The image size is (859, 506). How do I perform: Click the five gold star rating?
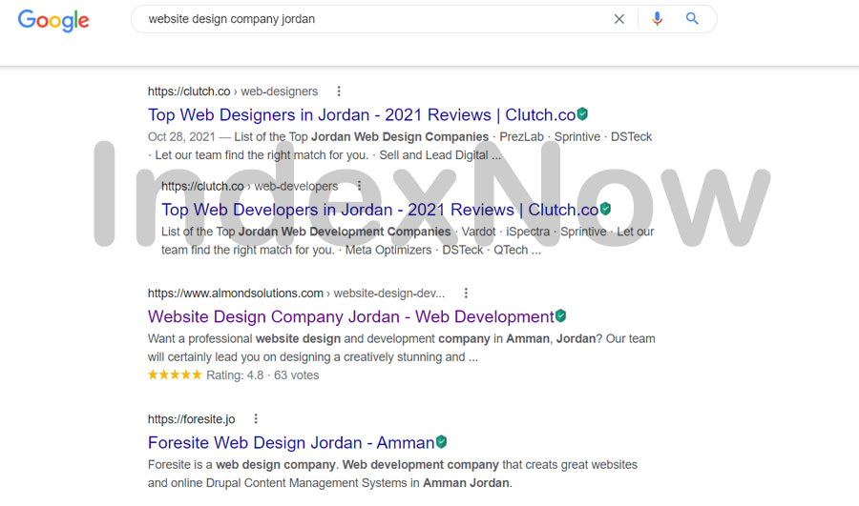coord(175,374)
